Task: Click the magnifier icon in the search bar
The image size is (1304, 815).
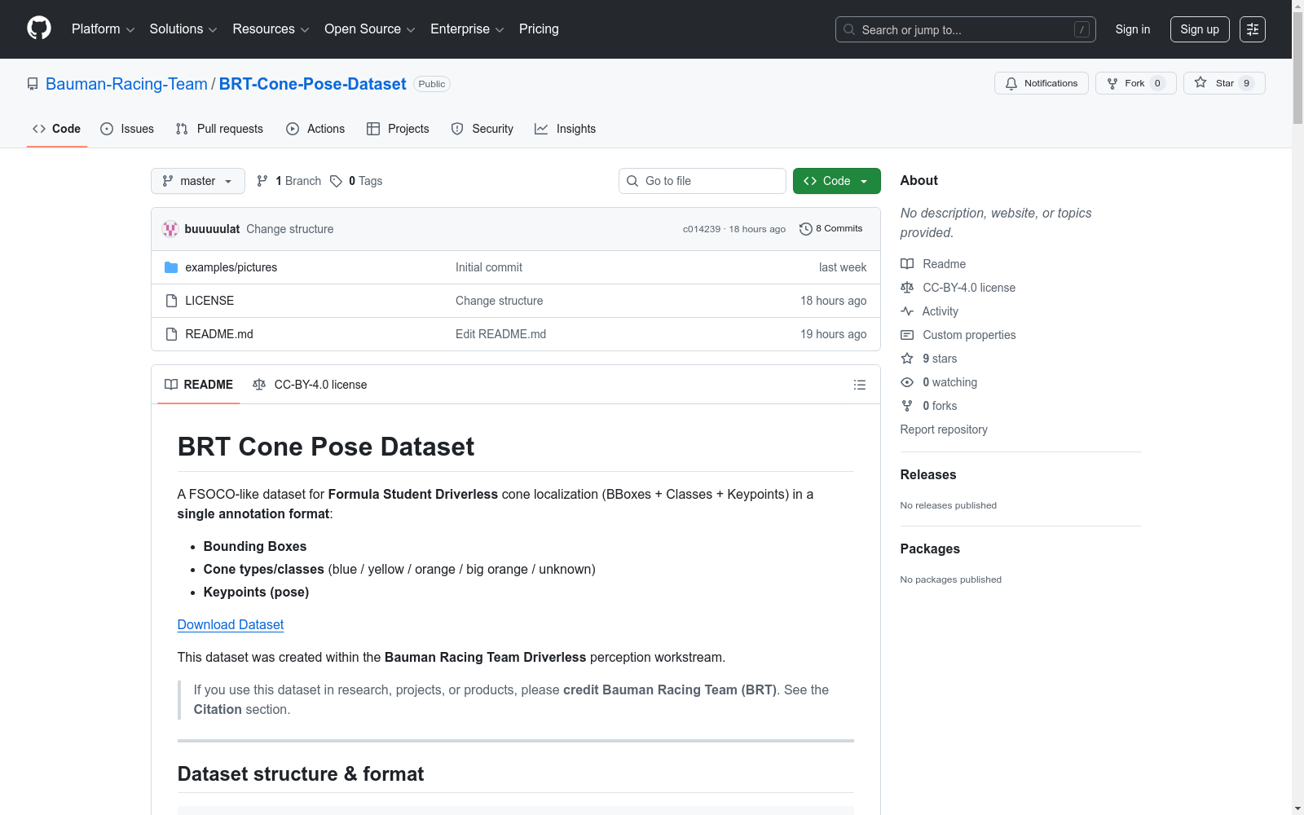Action: tap(849, 29)
